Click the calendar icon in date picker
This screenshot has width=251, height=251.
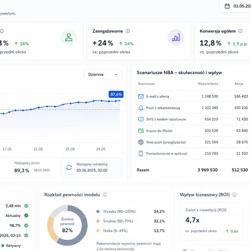pyautogui.click(x=227, y=6)
